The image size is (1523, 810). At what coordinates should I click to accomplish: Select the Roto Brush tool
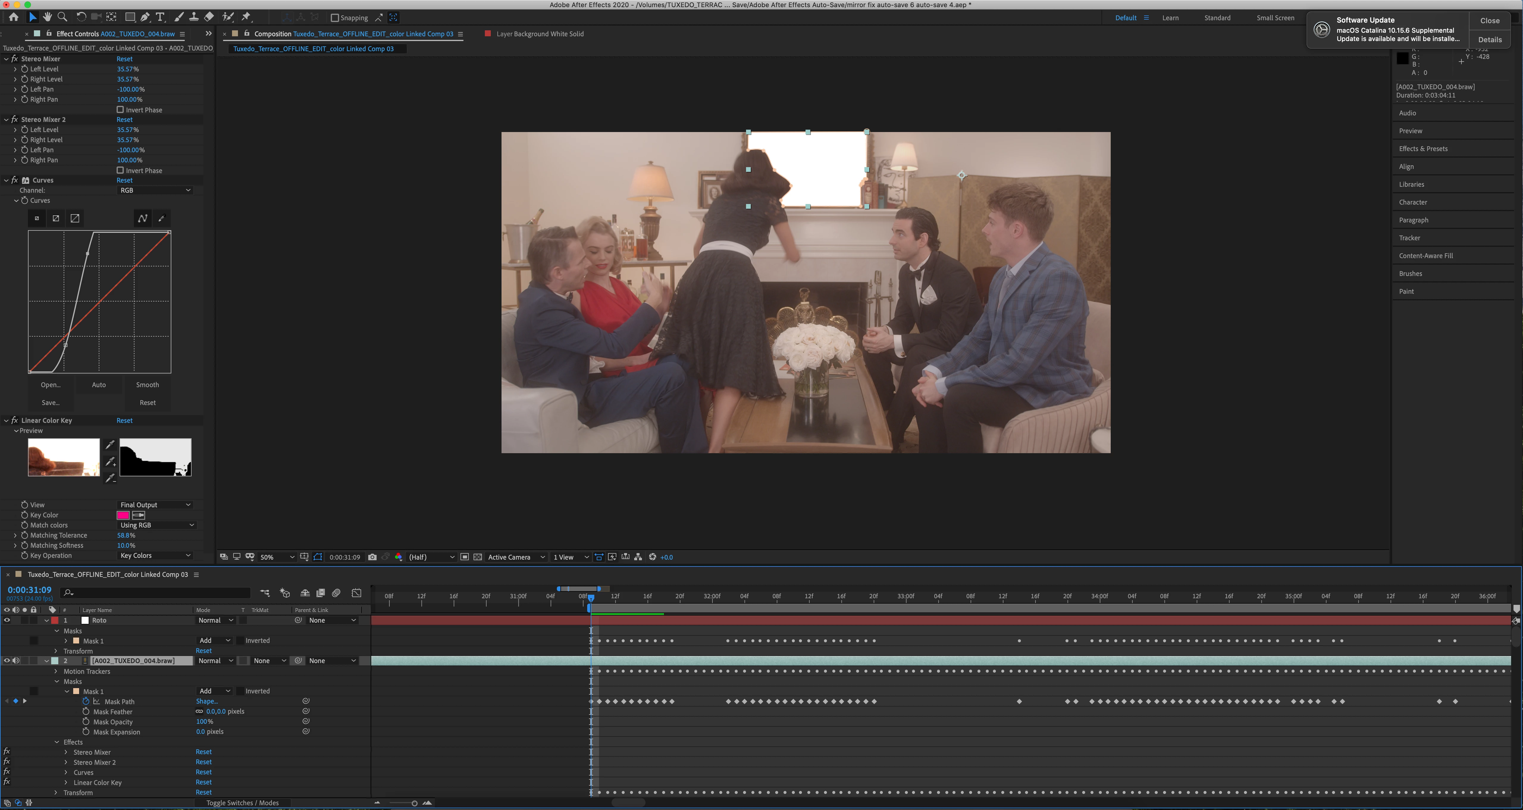(228, 17)
